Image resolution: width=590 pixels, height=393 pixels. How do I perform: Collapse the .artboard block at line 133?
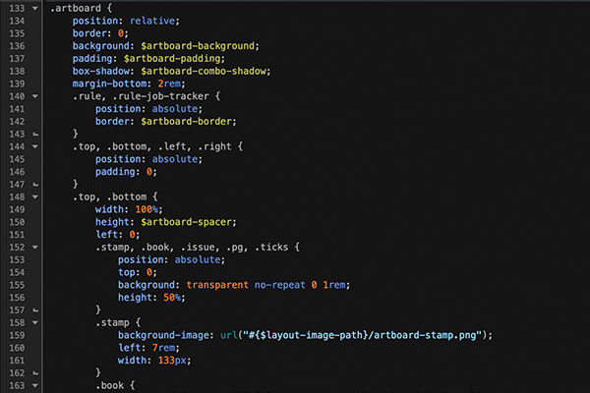point(35,8)
